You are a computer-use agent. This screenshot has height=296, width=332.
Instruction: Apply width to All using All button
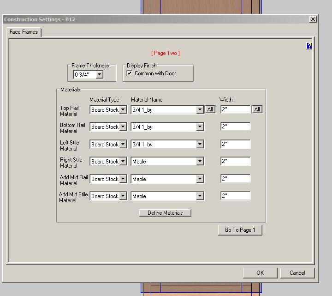pyautogui.click(x=257, y=109)
